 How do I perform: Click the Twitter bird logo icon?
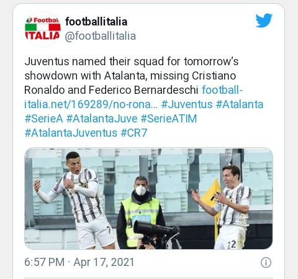[x=264, y=21]
